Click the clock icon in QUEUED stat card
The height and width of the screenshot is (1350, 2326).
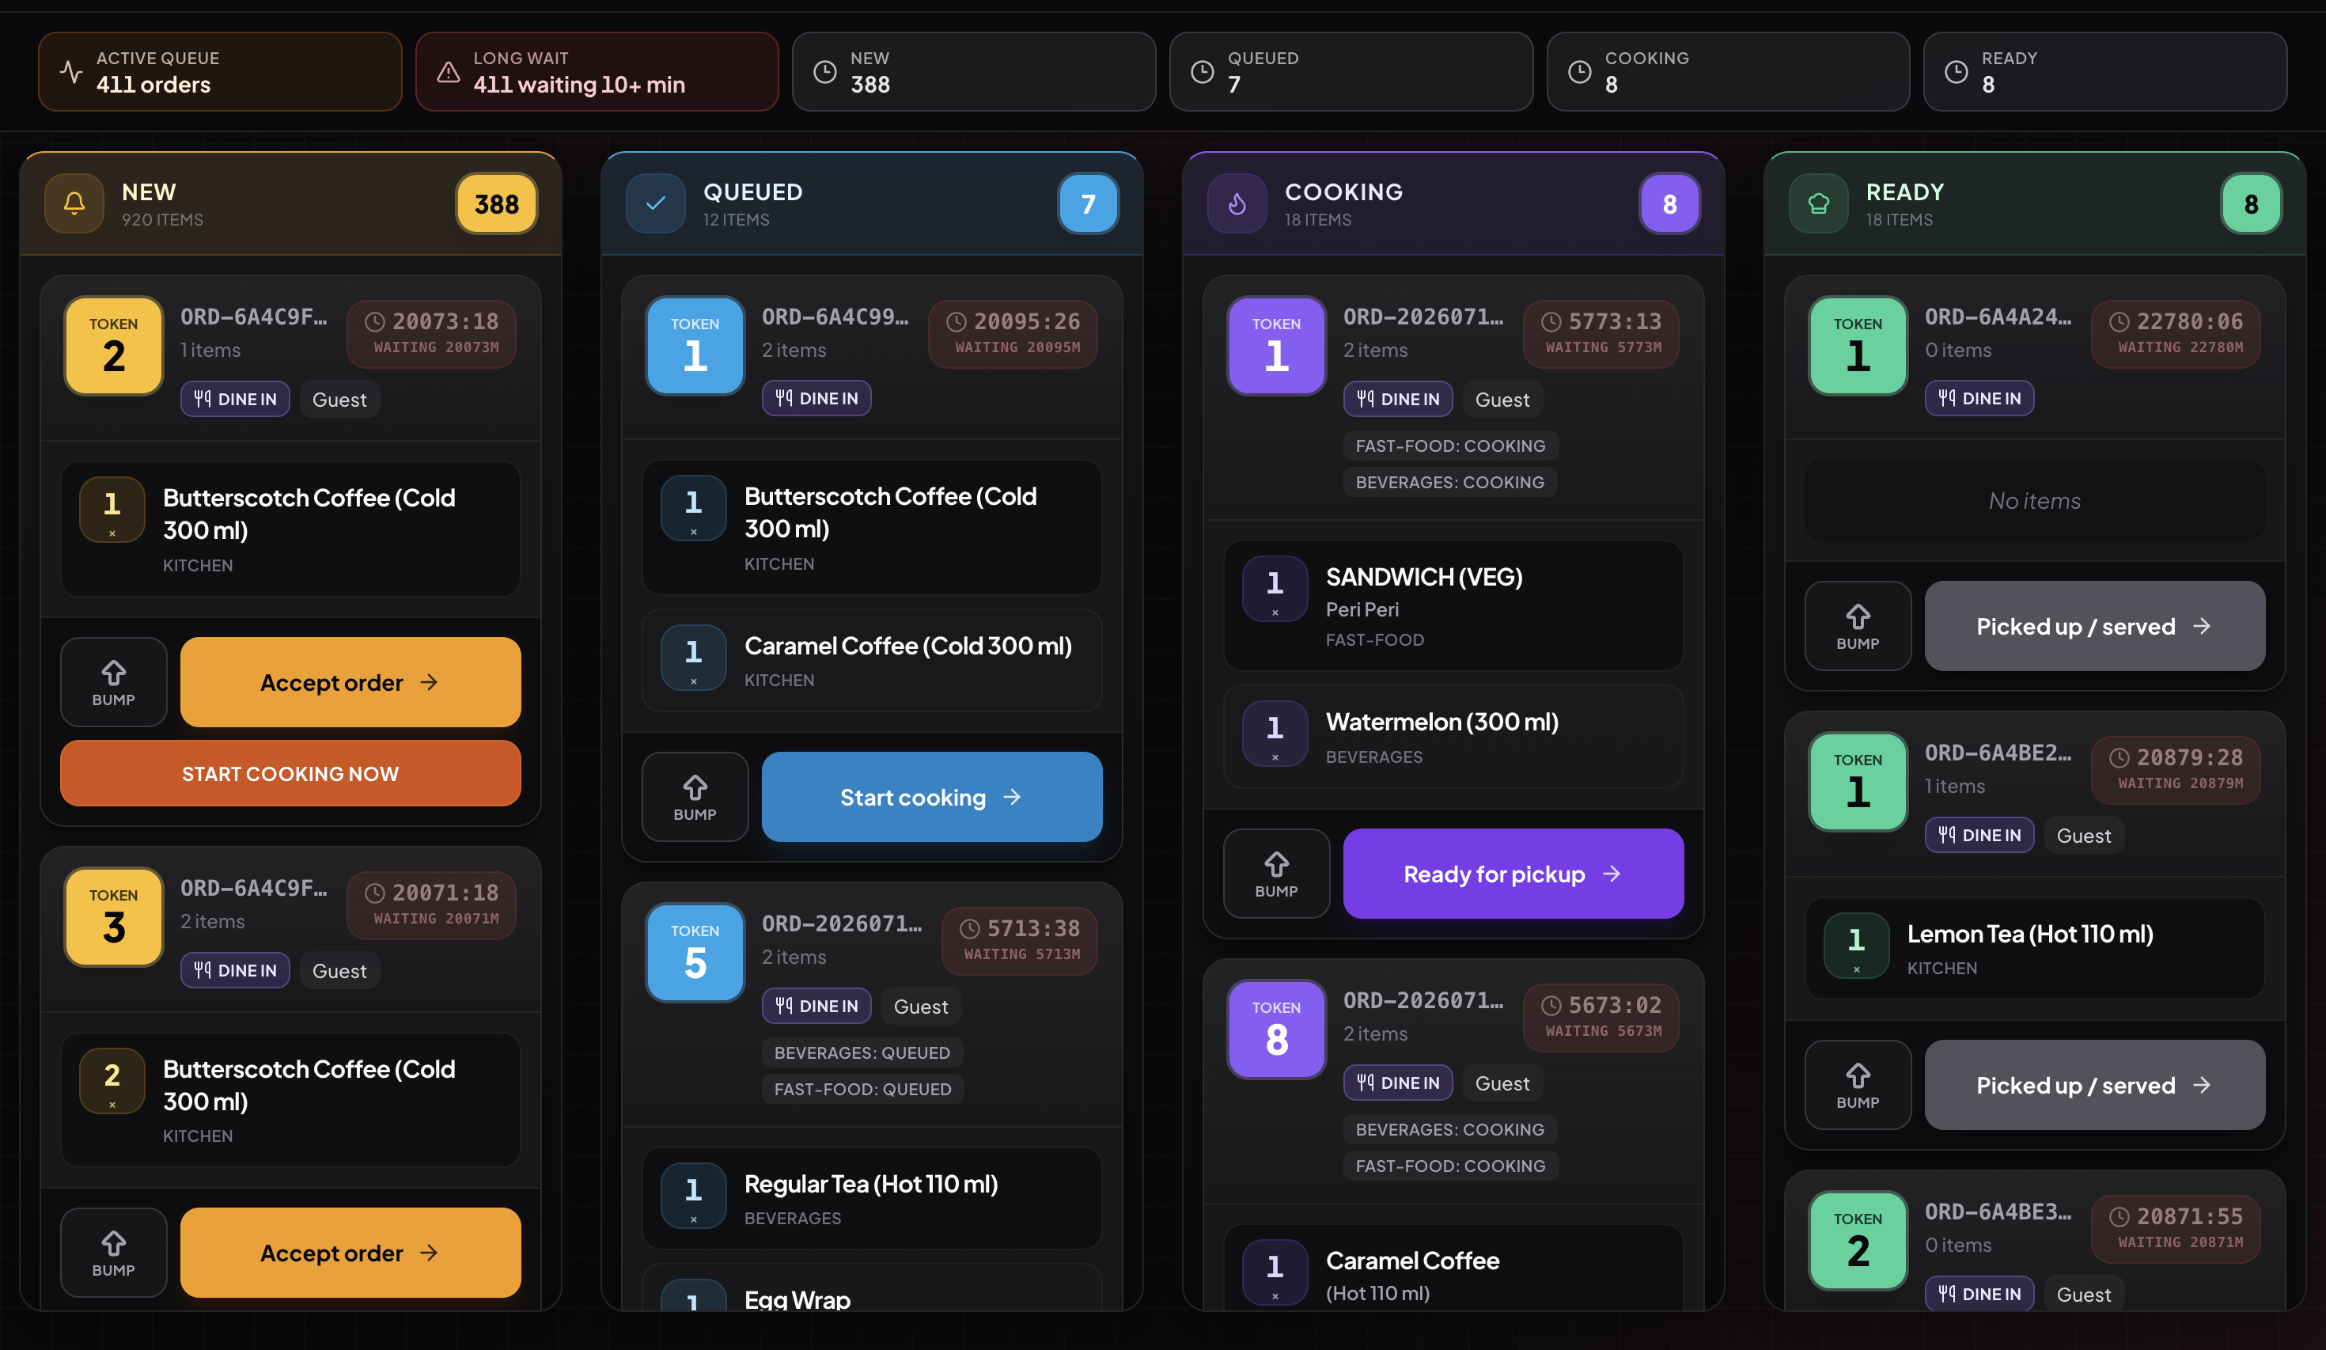1203,72
